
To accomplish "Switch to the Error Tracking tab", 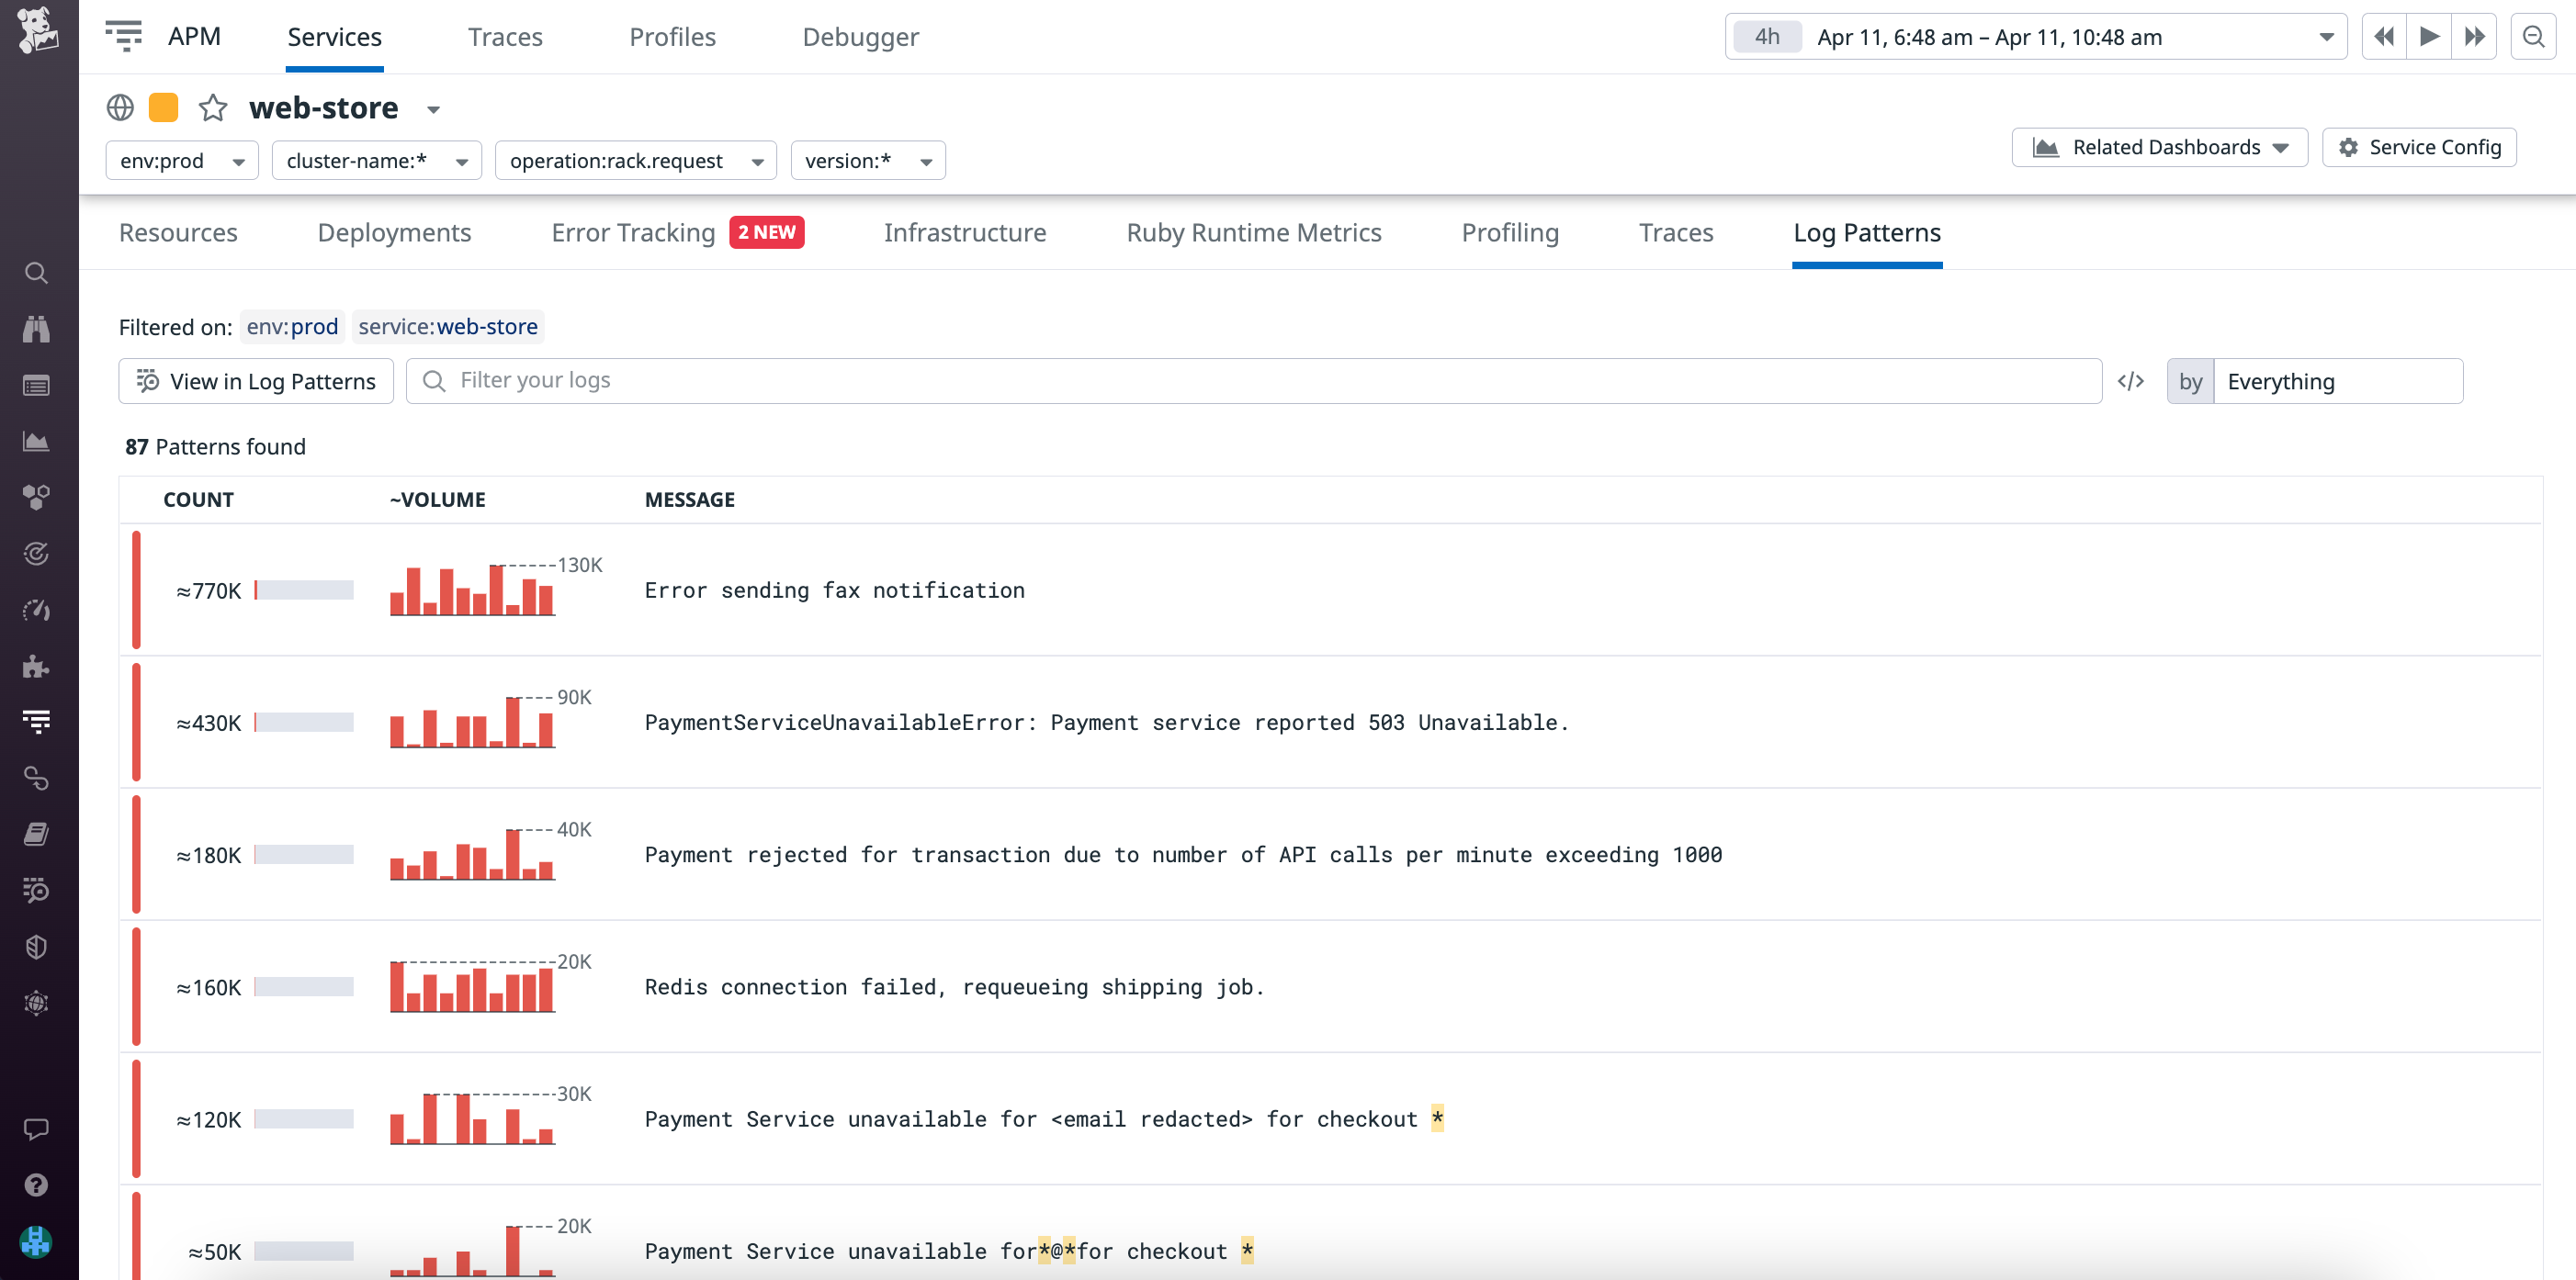I will point(632,233).
